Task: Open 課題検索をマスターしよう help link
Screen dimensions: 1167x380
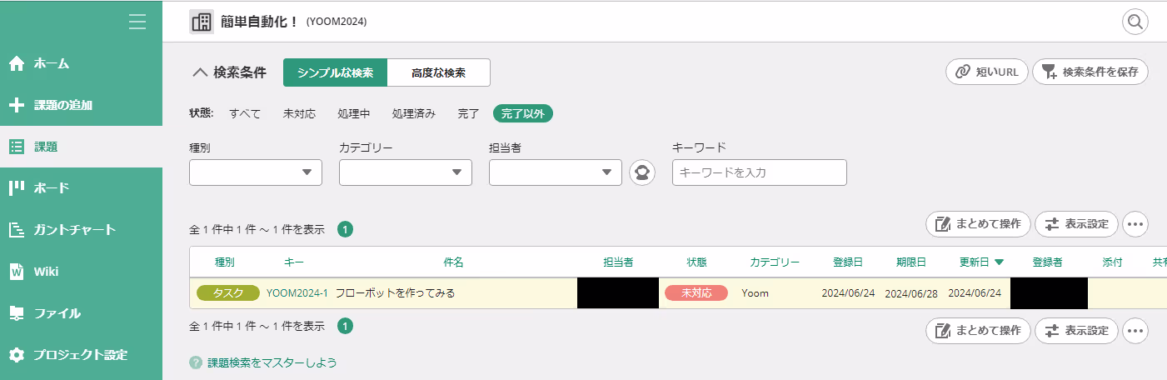Action: 272,362
